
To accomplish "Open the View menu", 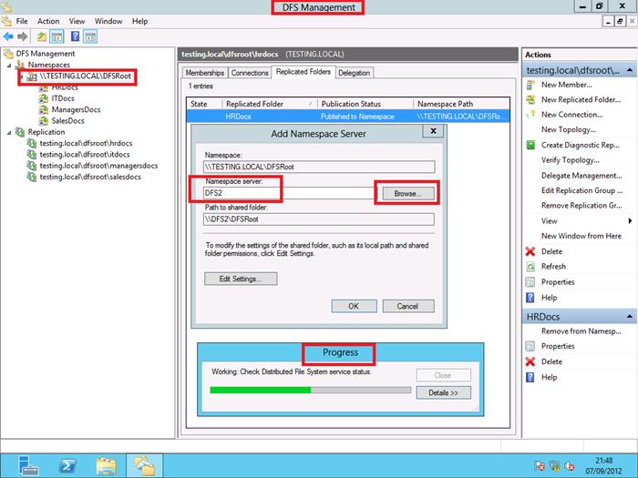I will (x=77, y=21).
